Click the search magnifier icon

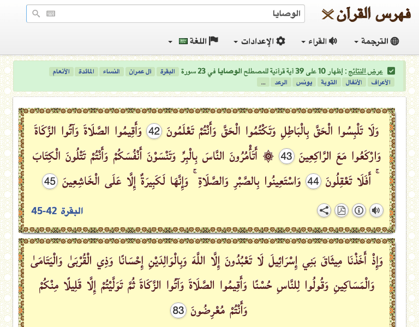click(x=36, y=13)
